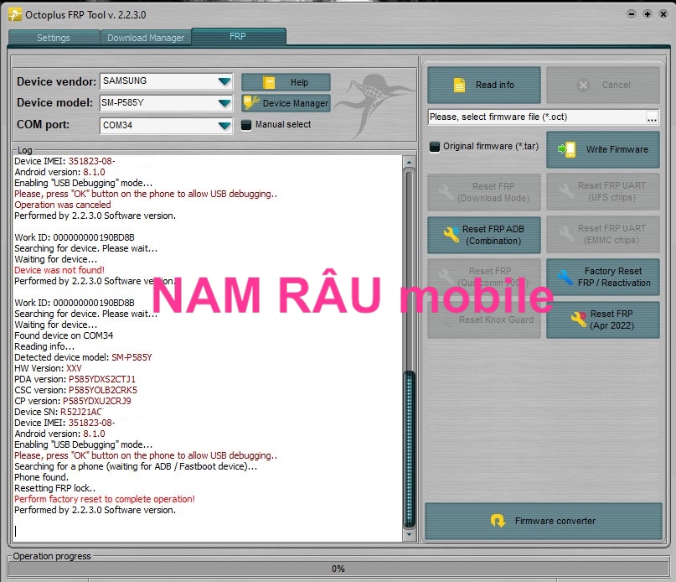Viewport: 676px width, 582px height.
Task: Click the Reset FRP ADB wrench icon
Action: [x=451, y=235]
